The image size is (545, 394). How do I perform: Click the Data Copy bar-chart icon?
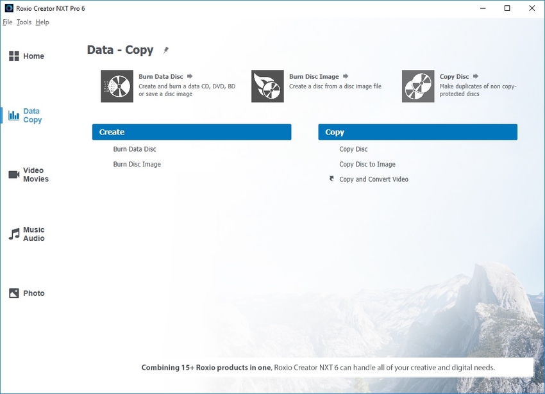[x=13, y=115]
